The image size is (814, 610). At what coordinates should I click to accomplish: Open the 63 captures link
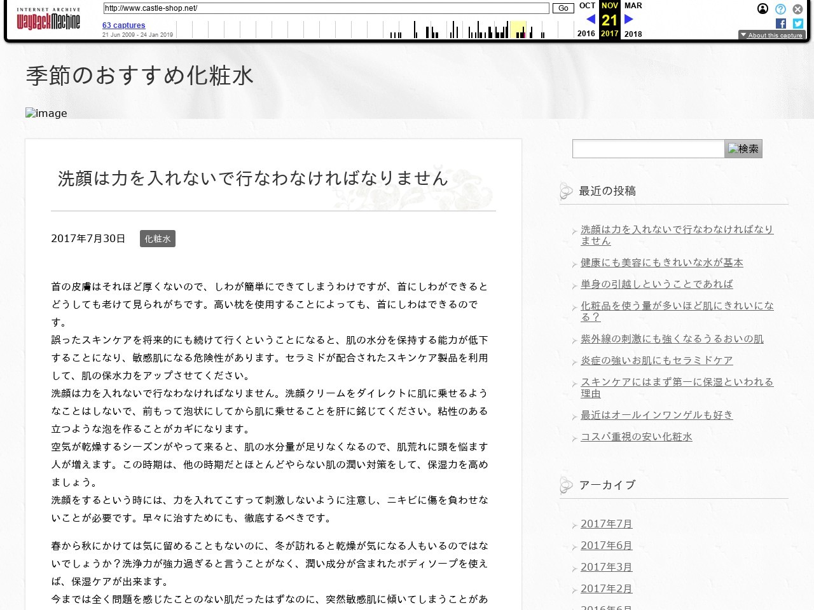click(x=124, y=25)
